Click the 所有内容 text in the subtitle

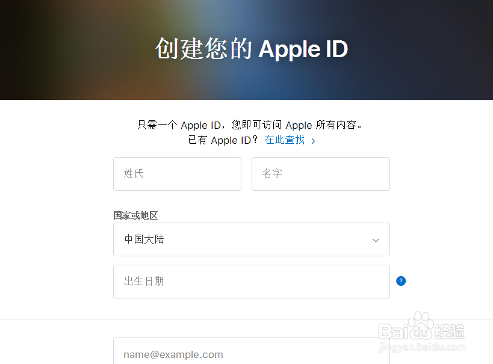click(x=336, y=125)
